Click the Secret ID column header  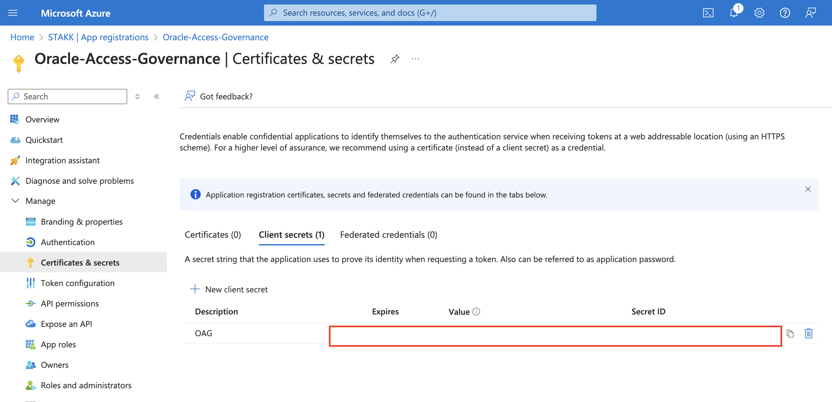(x=648, y=311)
